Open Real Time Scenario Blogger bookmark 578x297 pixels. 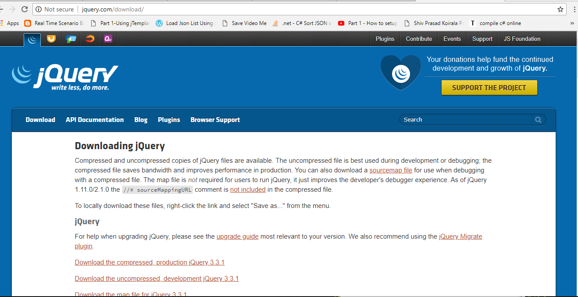coord(54,23)
